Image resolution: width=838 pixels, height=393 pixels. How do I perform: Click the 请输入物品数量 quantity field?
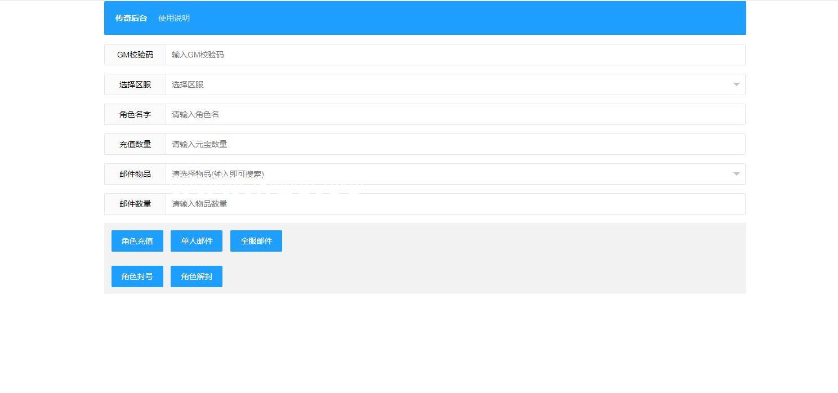(x=455, y=204)
